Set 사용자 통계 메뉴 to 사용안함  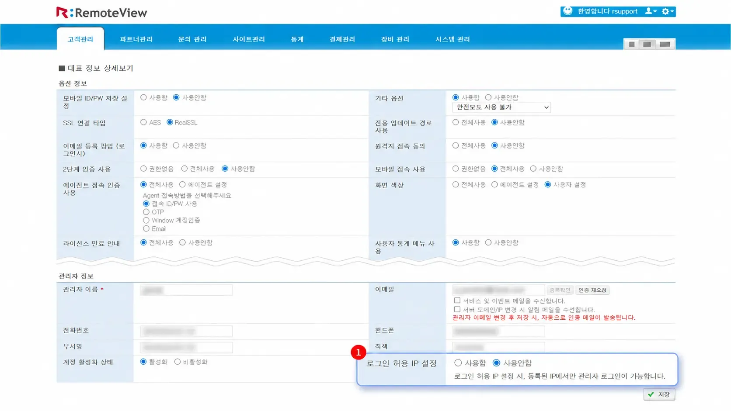pos(488,242)
